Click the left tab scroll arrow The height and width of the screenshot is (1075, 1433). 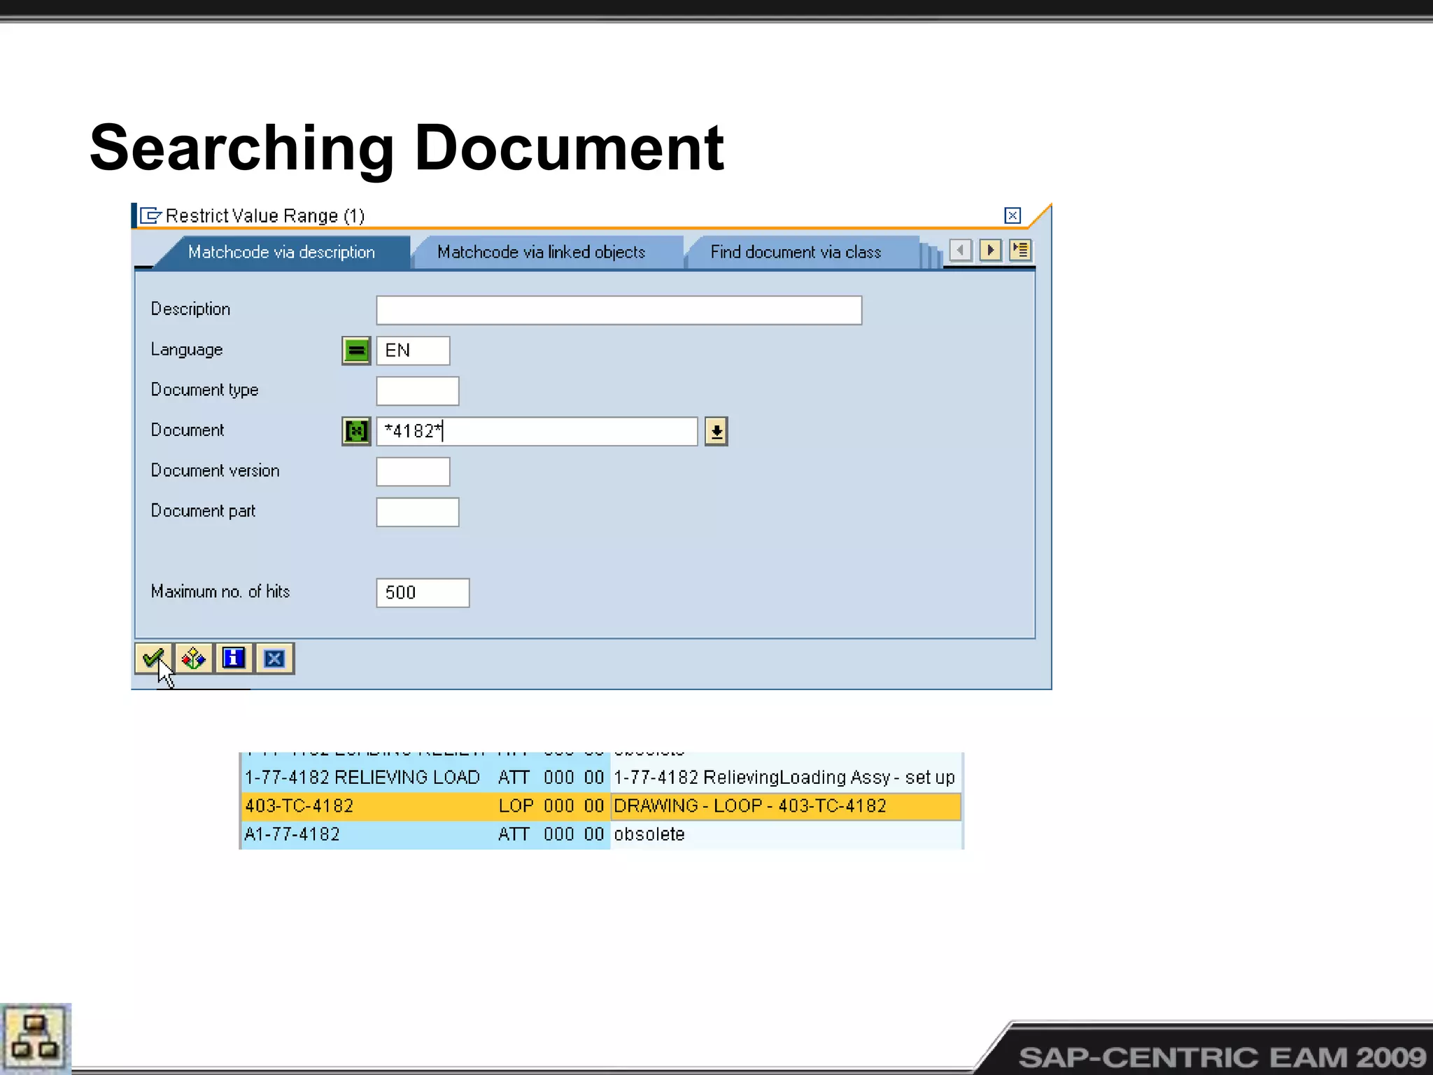(x=961, y=250)
